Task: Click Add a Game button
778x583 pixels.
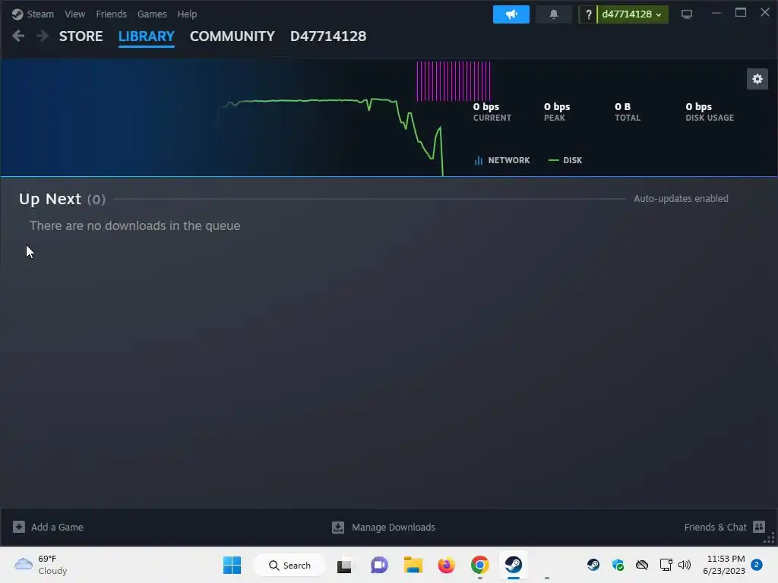Action: click(x=48, y=527)
